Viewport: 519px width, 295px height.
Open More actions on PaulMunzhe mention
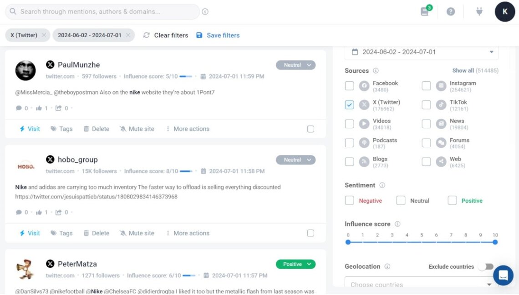point(188,129)
